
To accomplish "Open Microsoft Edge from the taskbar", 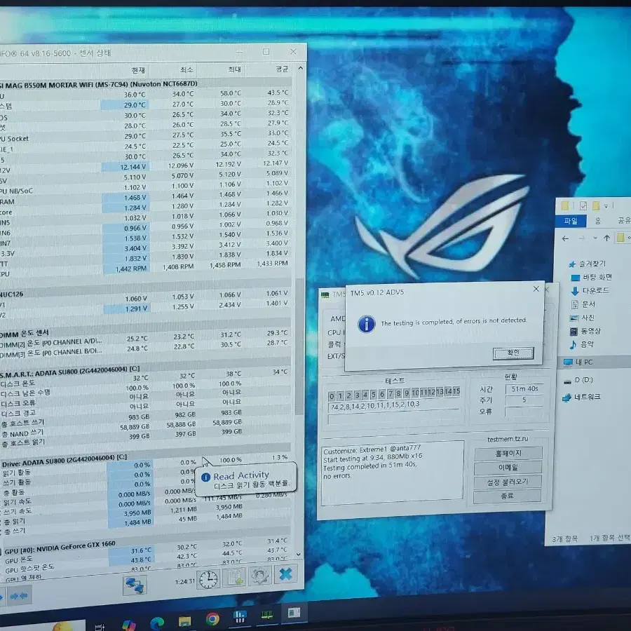I will point(157,623).
